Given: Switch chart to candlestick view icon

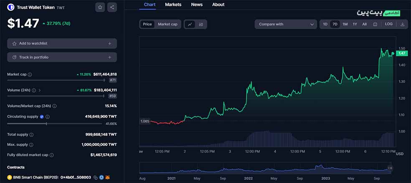Looking at the screenshot, I should pos(201,24).
